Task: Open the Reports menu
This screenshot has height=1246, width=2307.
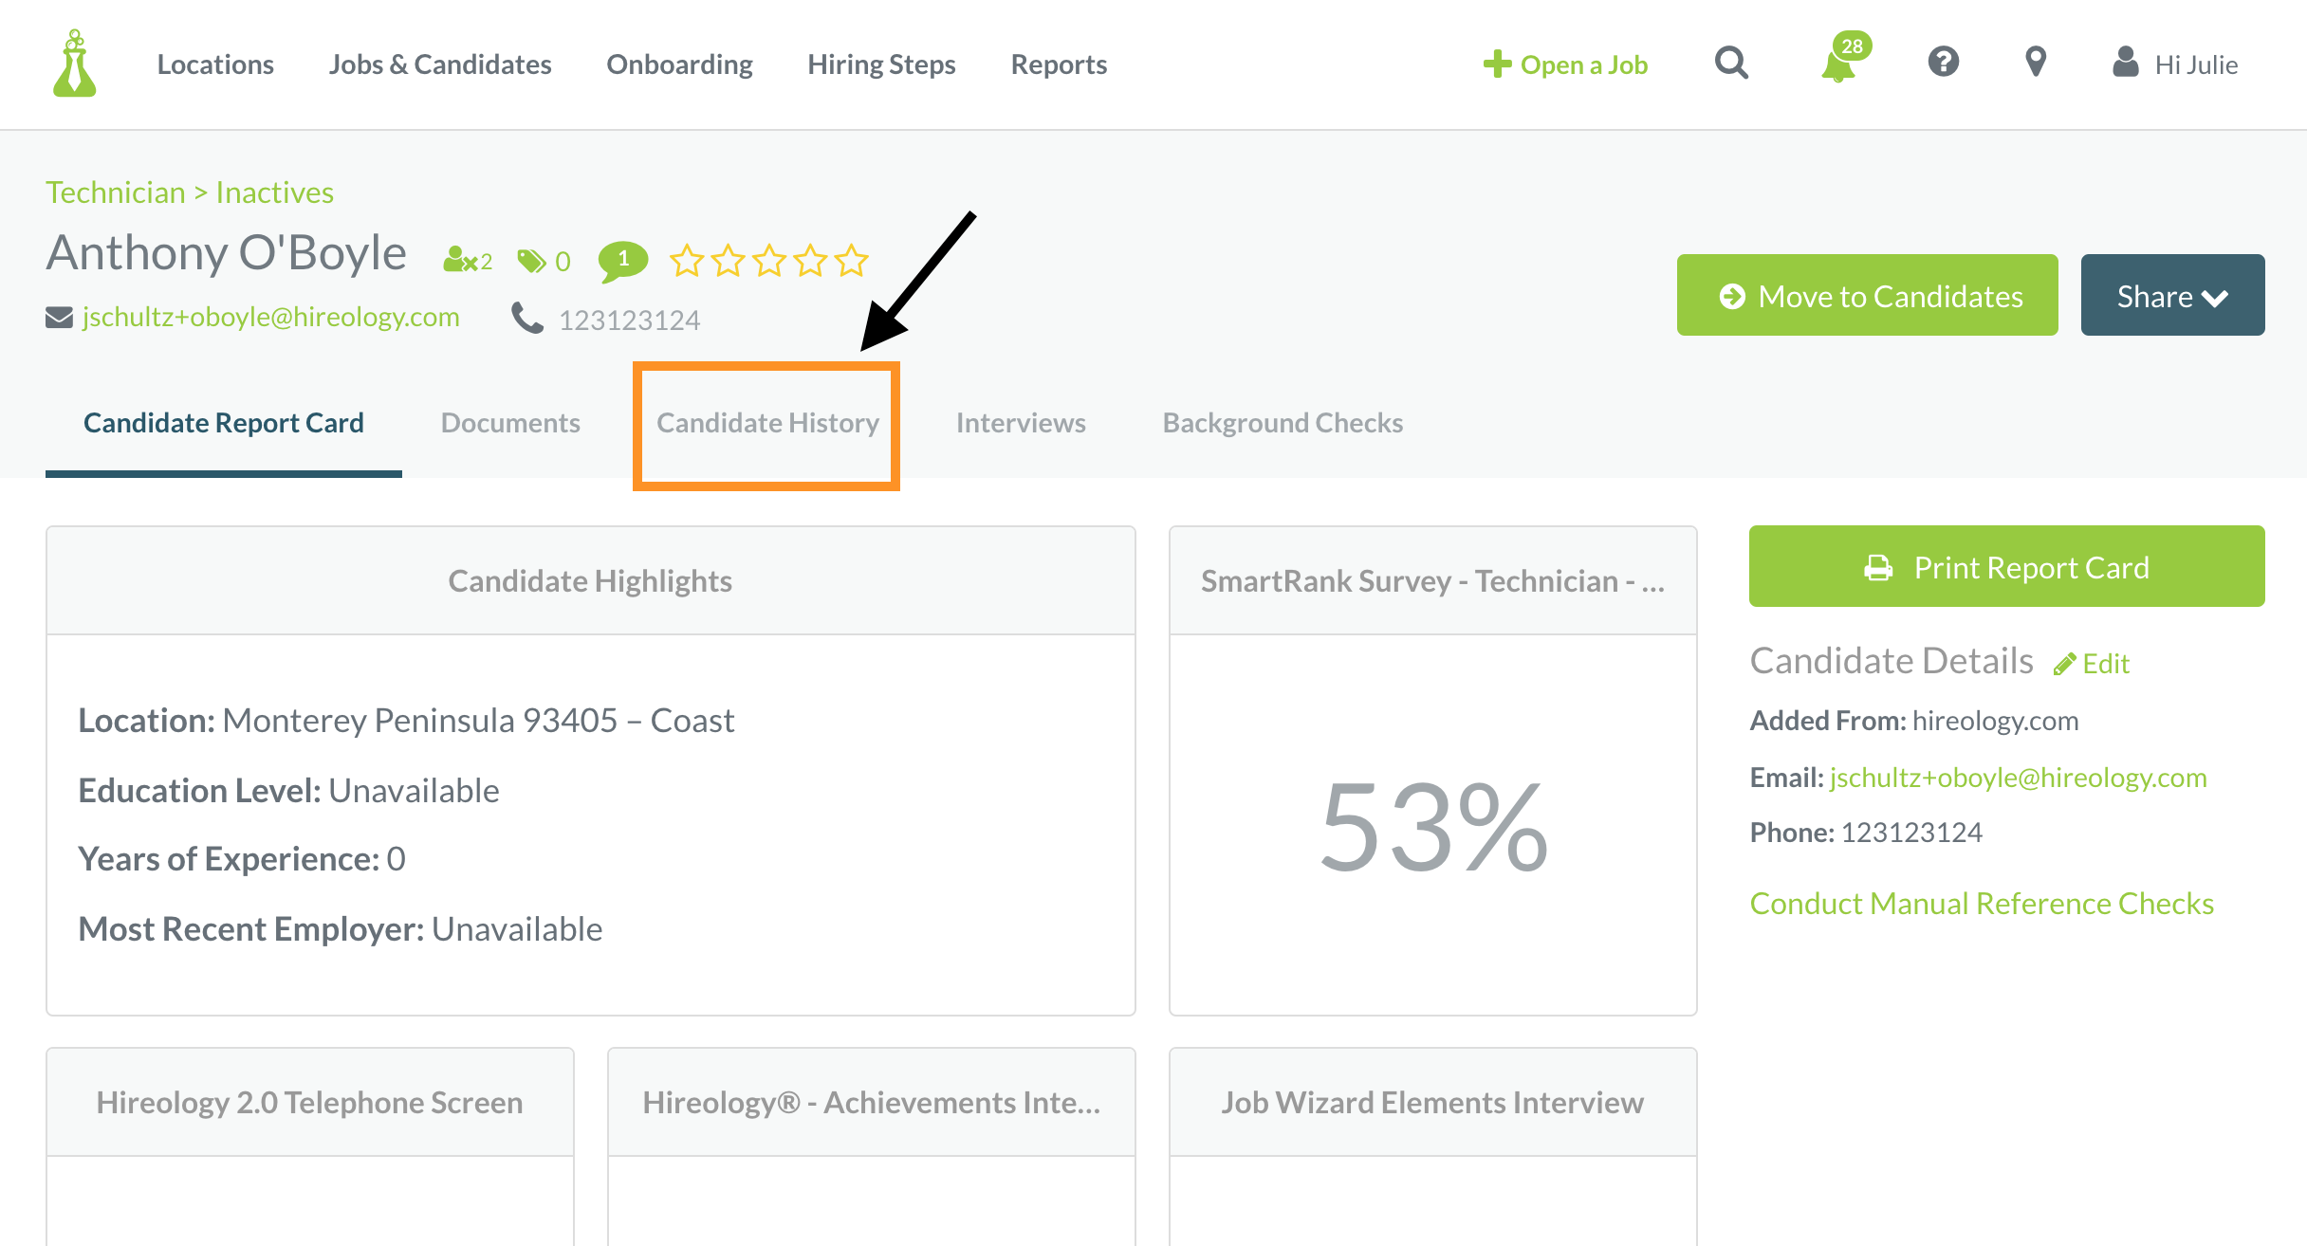Action: tap(1059, 64)
